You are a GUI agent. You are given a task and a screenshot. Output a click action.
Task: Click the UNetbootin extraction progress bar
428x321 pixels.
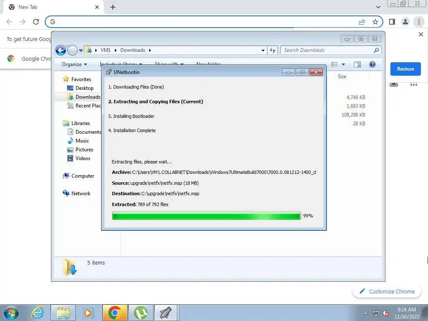(x=206, y=216)
